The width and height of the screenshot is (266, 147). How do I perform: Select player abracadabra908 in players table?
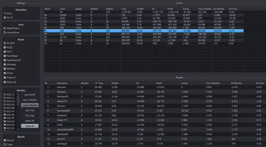155,130
